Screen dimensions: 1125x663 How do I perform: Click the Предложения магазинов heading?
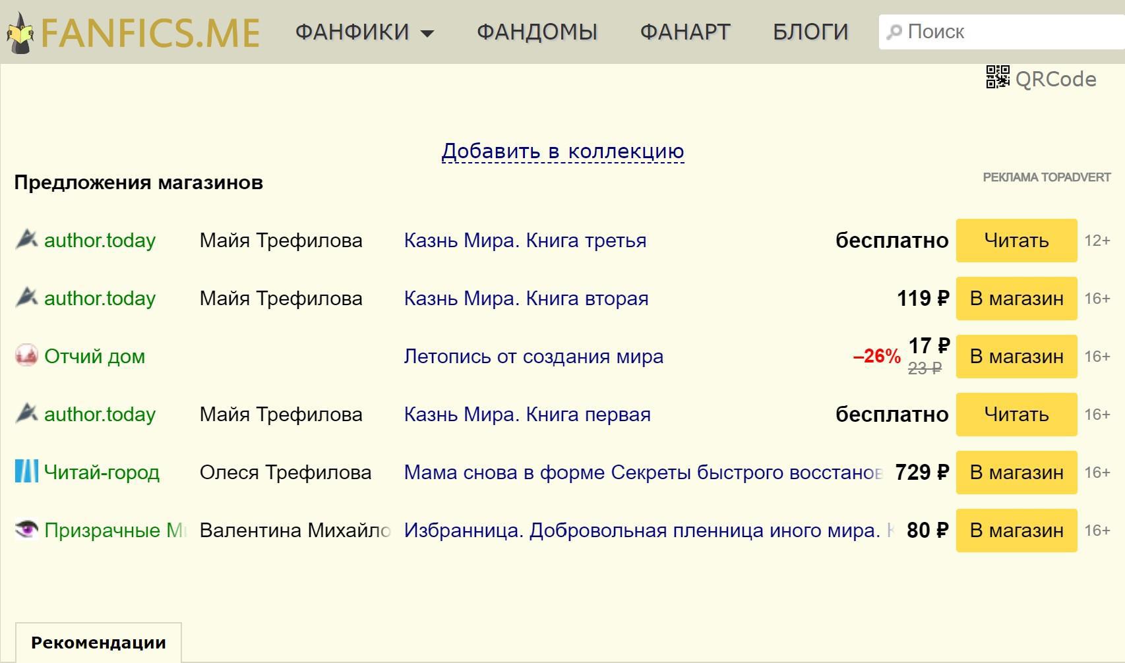click(138, 183)
